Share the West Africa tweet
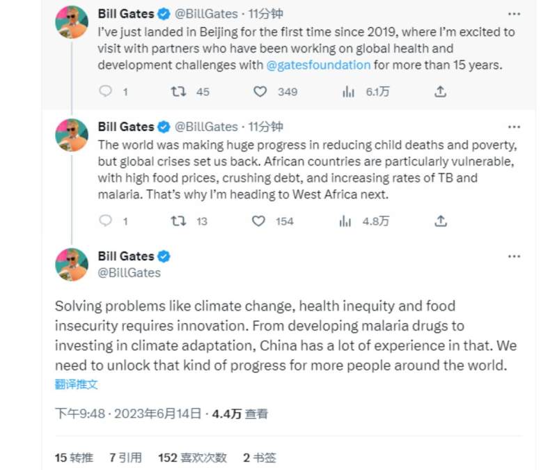This screenshot has height=470, width=557. click(x=440, y=221)
